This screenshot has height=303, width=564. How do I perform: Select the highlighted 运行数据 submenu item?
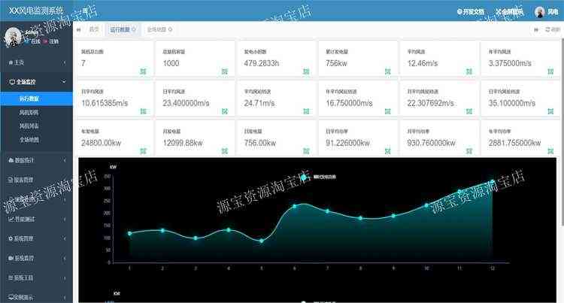[x=36, y=98]
